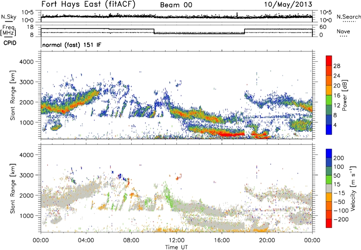Screen dimensions: 361x250
Task: Click the '4000' tick on the power panel
Action: coord(26,62)
